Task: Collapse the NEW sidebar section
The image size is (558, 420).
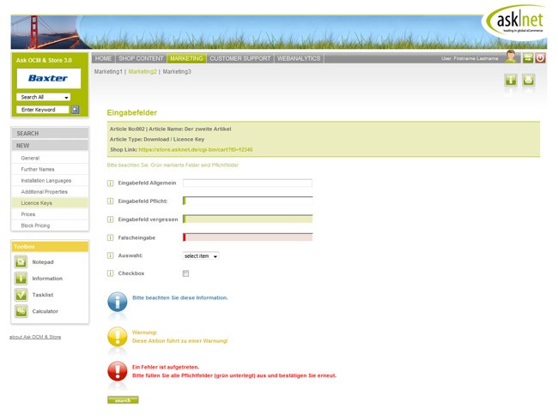Action: pos(50,146)
